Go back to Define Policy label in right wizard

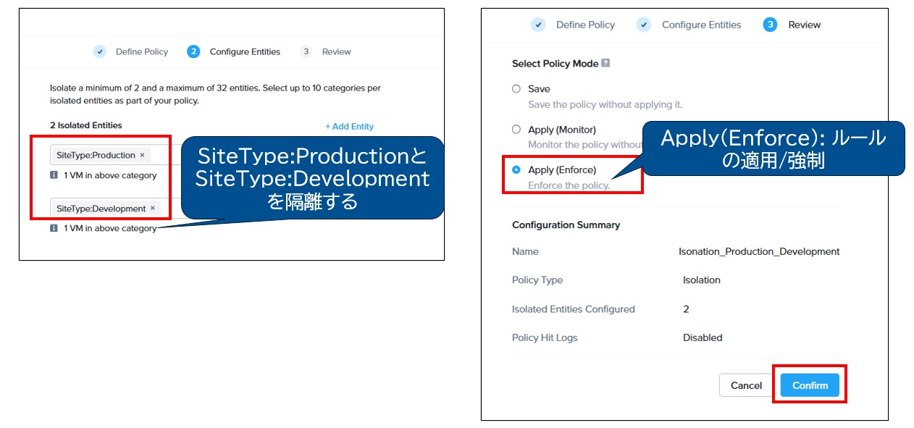click(585, 25)
